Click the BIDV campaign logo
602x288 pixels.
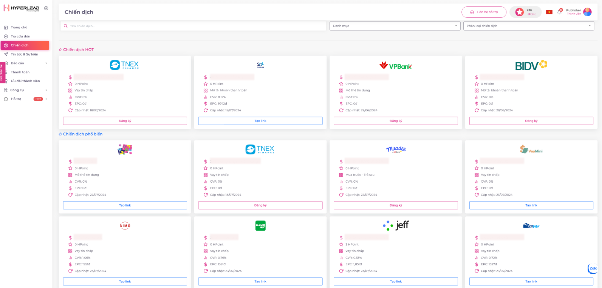point(531,65)
